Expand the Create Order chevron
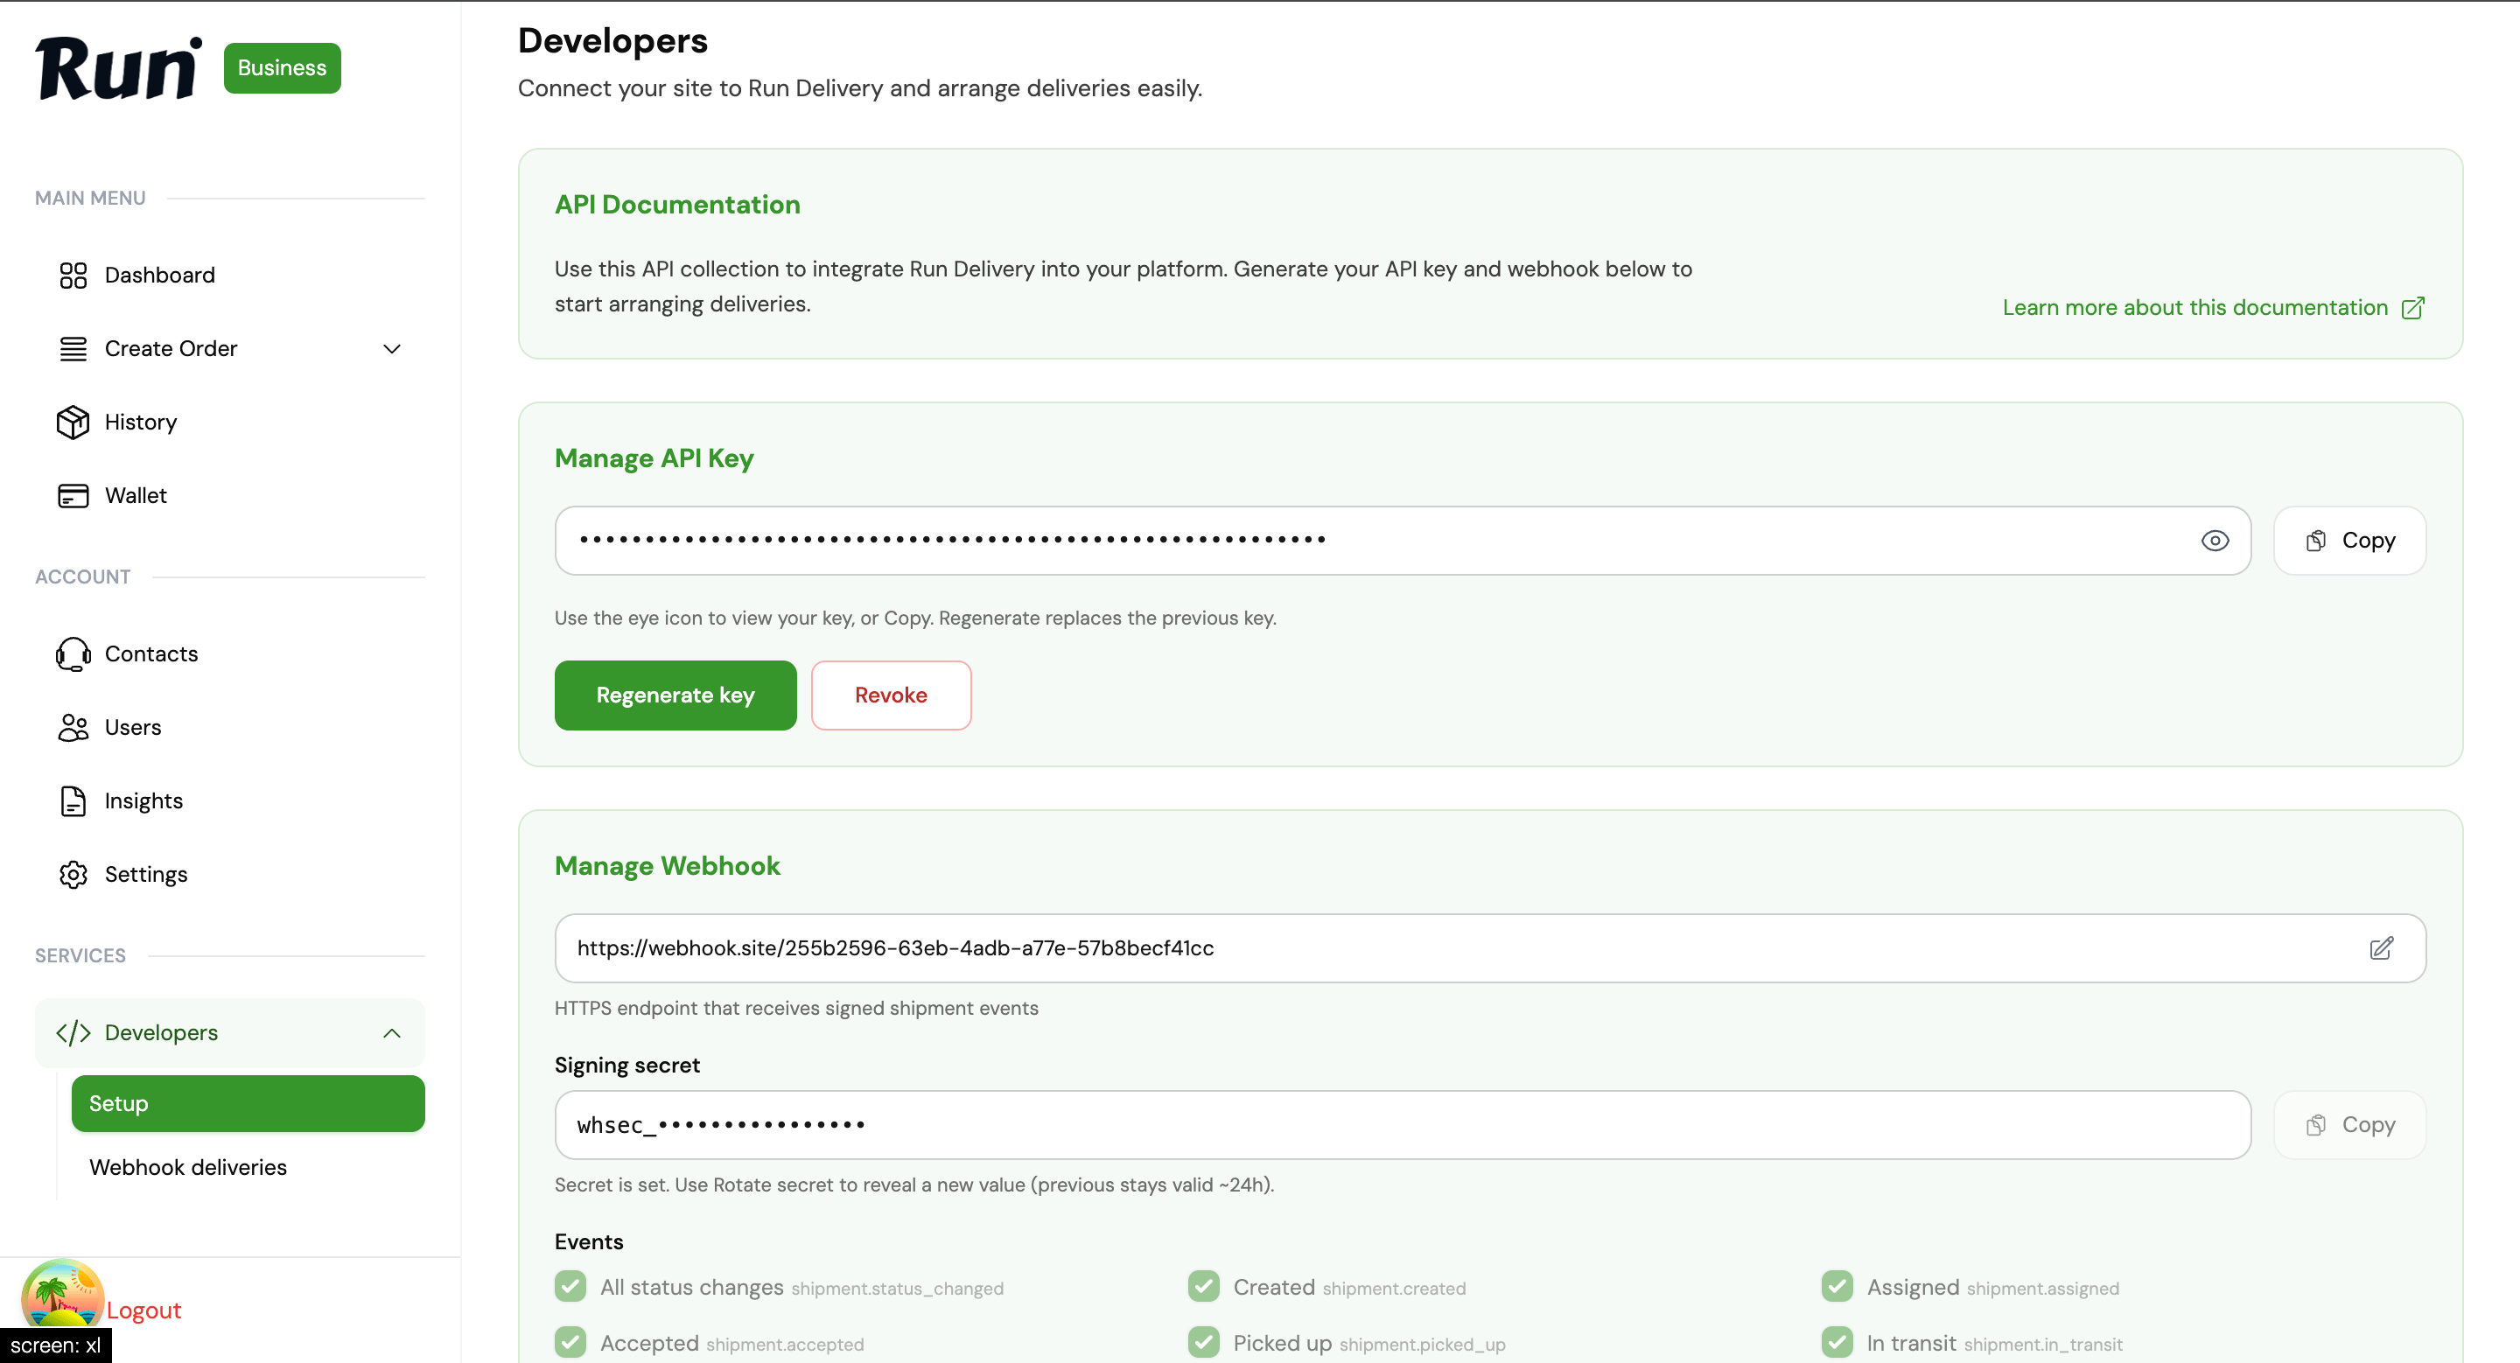The width and height of the screenshot is (2520, 1363). coord(392,349)
